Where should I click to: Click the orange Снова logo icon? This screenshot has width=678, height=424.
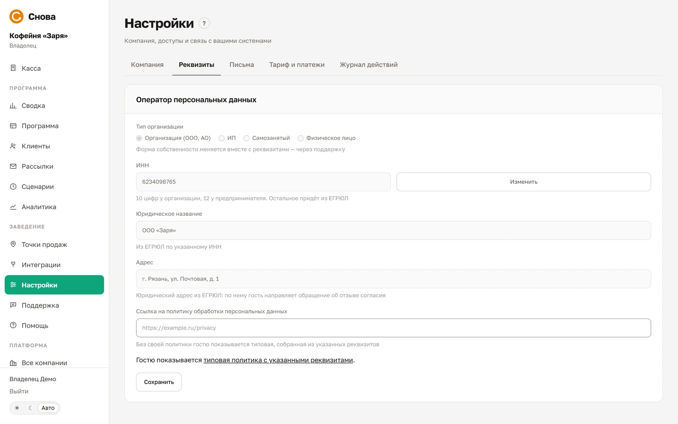pyautogui.click(x=17, y=17)
